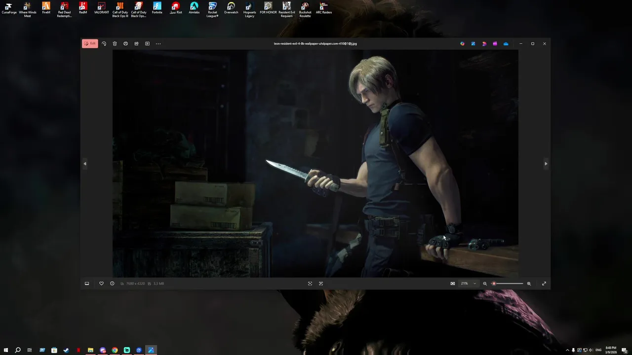Viewport: 632px width, 355px height.
Task: Open ARC Raiders desktop shortcut
Action: click(x=323, y=8)
